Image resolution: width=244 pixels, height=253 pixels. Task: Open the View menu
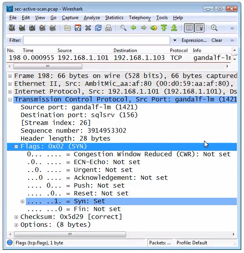40,17
